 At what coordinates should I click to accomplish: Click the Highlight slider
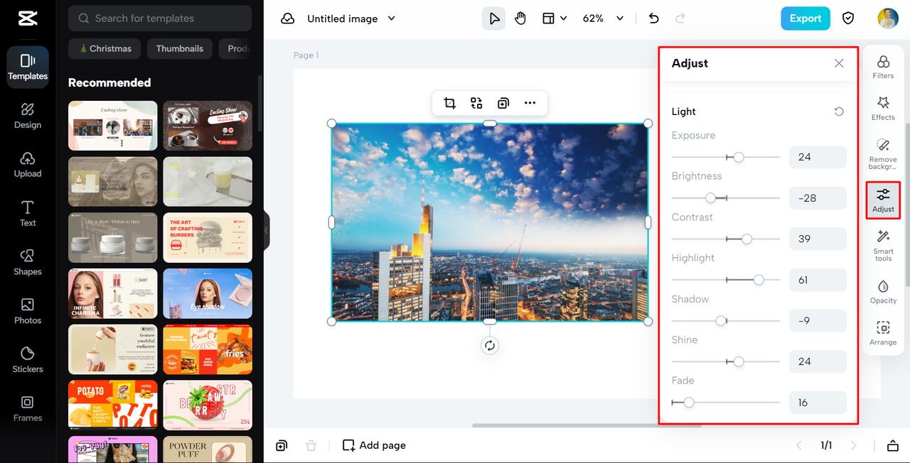coord(725,280)
